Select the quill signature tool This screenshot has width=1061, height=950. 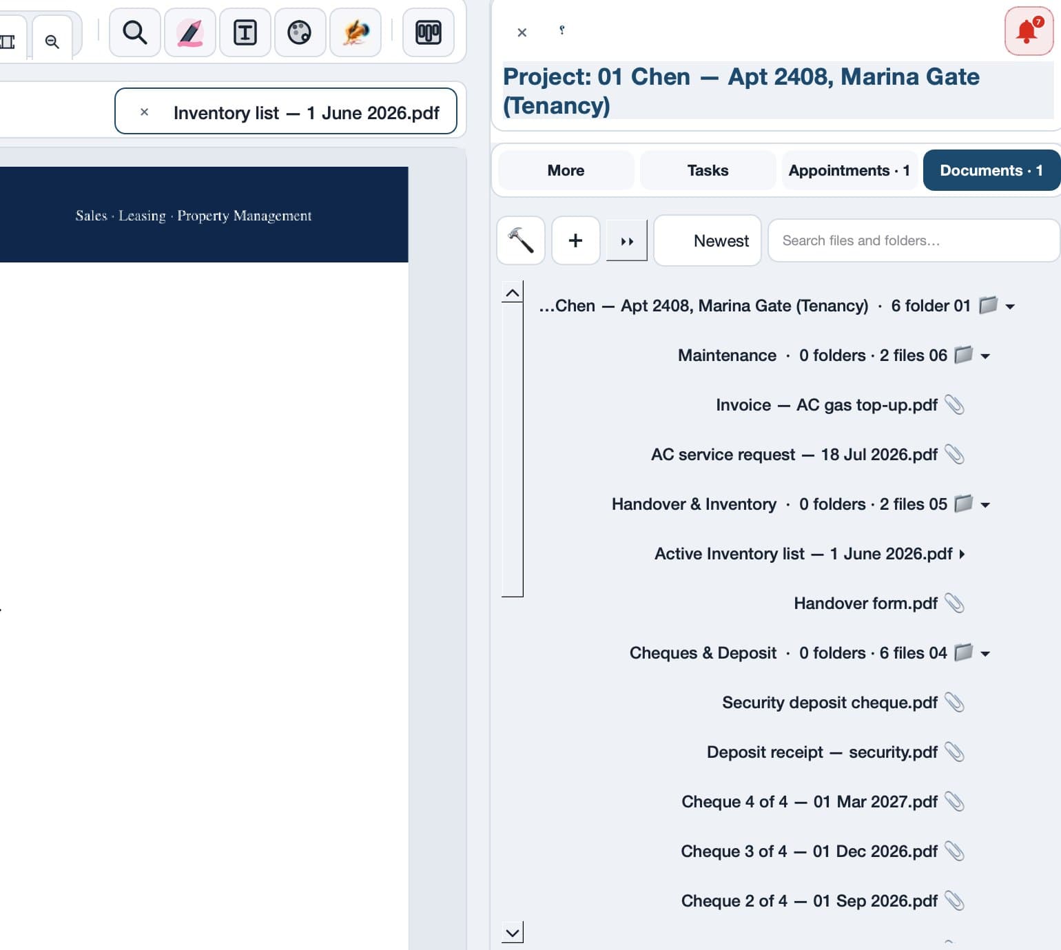pos(356,32)
